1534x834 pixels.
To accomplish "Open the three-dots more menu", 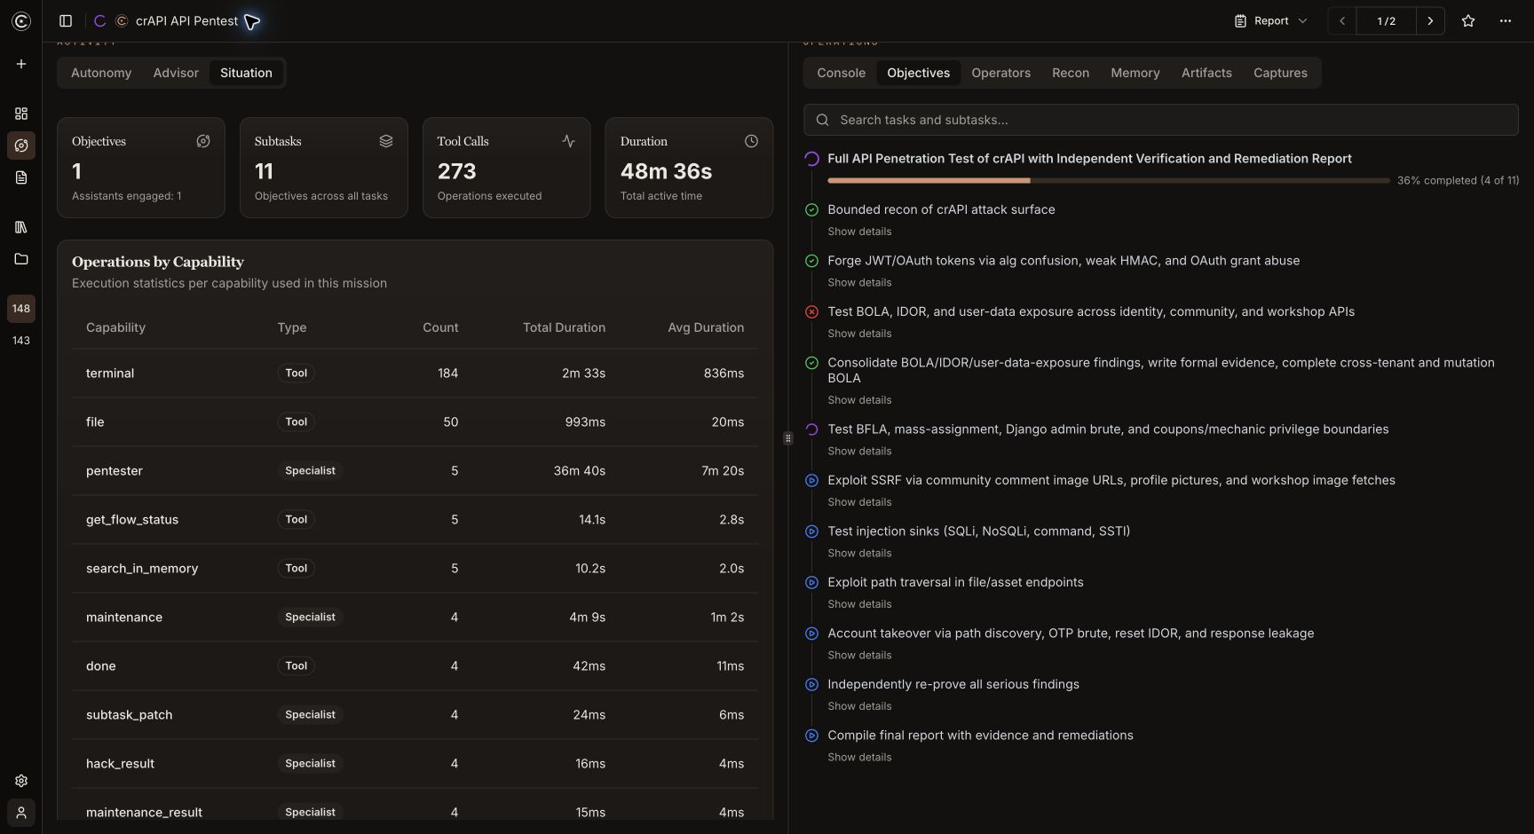I will click(1506, 20).
